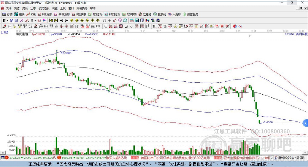Open the P数字表 tool
Screen dimensions: 308x167
(79, 14)
